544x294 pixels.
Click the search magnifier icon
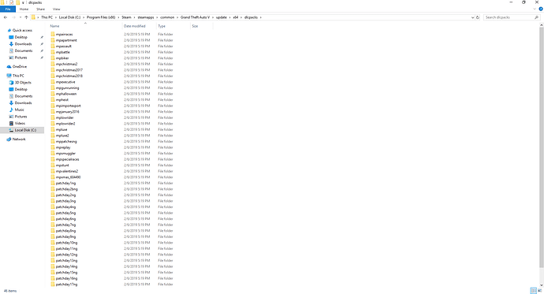pos(537,17)
